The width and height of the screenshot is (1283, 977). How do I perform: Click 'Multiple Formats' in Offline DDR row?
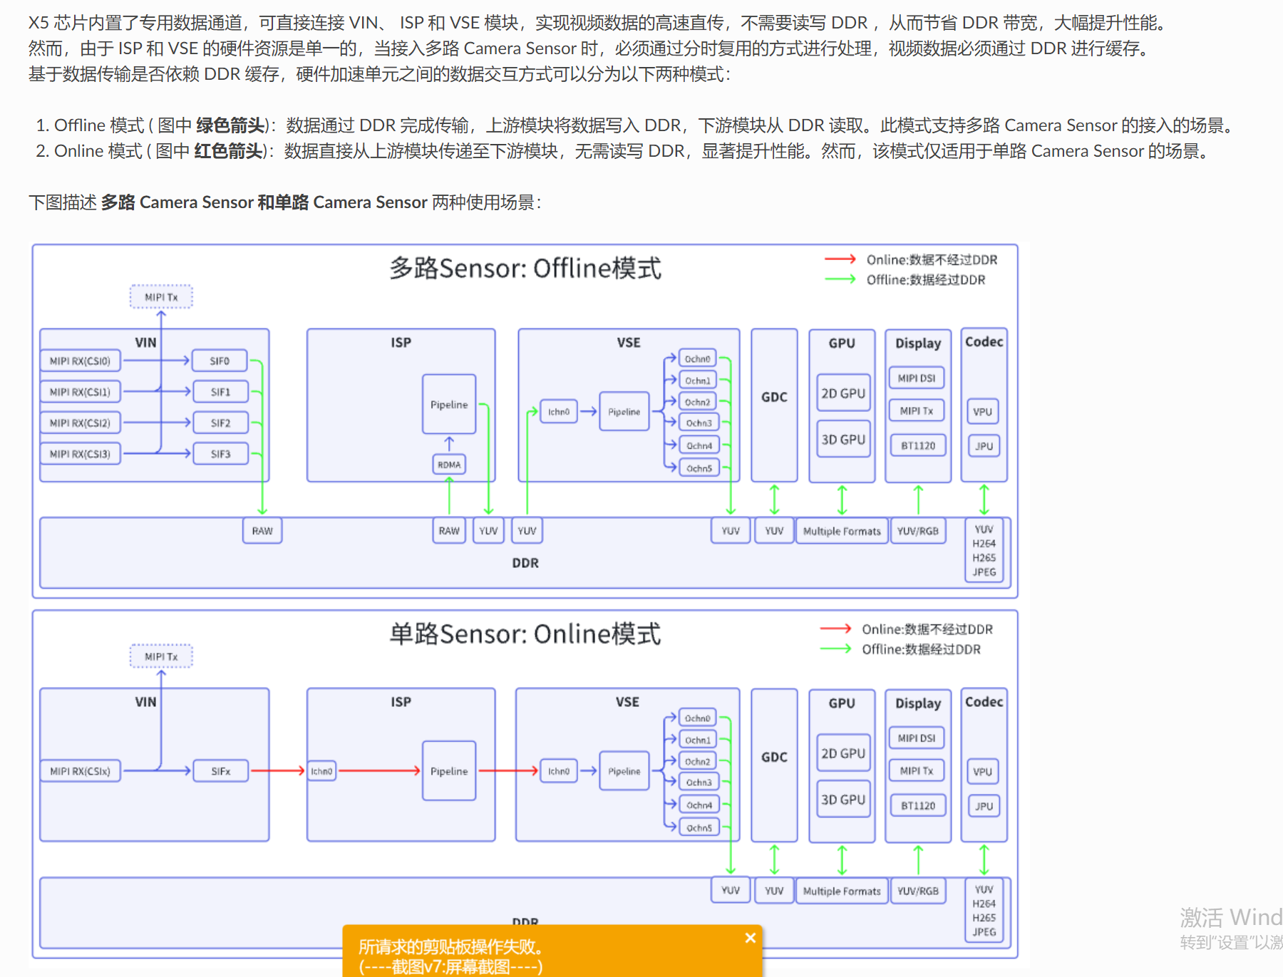point(842,531)
